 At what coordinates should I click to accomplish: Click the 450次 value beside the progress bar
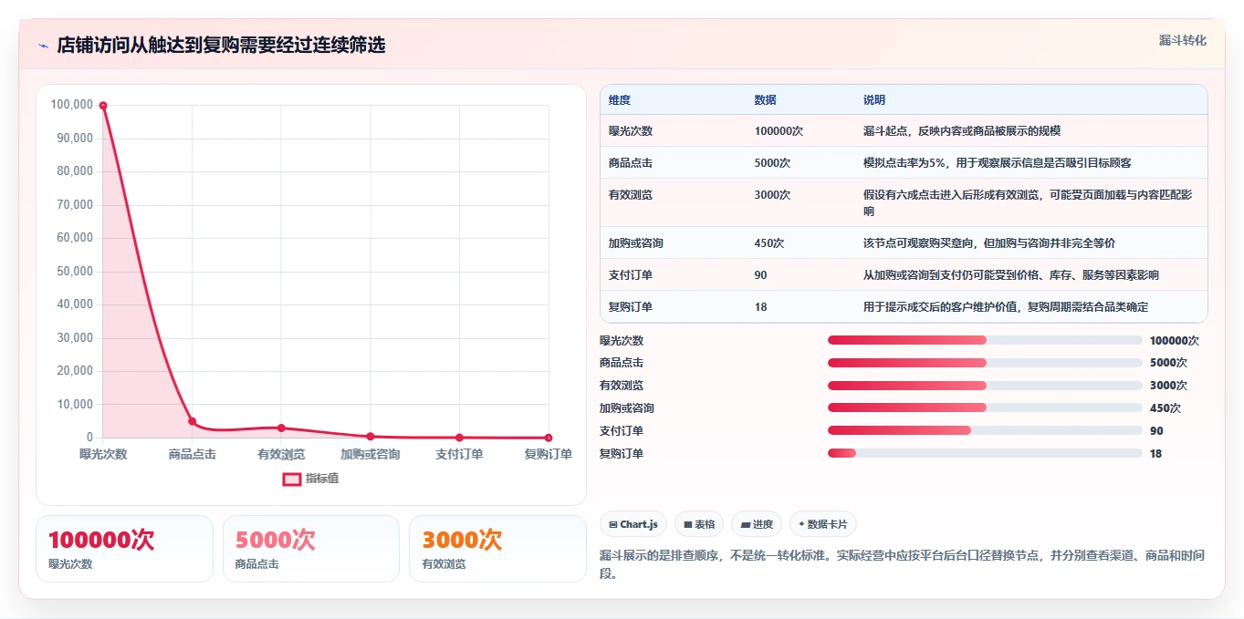coord(1166,408)
